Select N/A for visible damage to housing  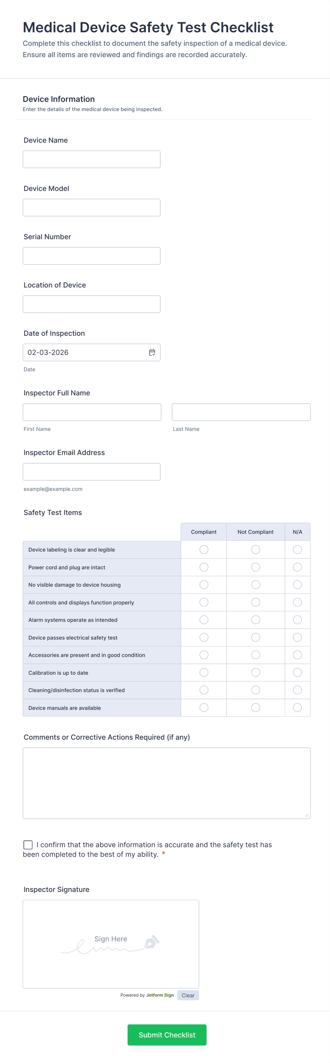pos(297,585)
